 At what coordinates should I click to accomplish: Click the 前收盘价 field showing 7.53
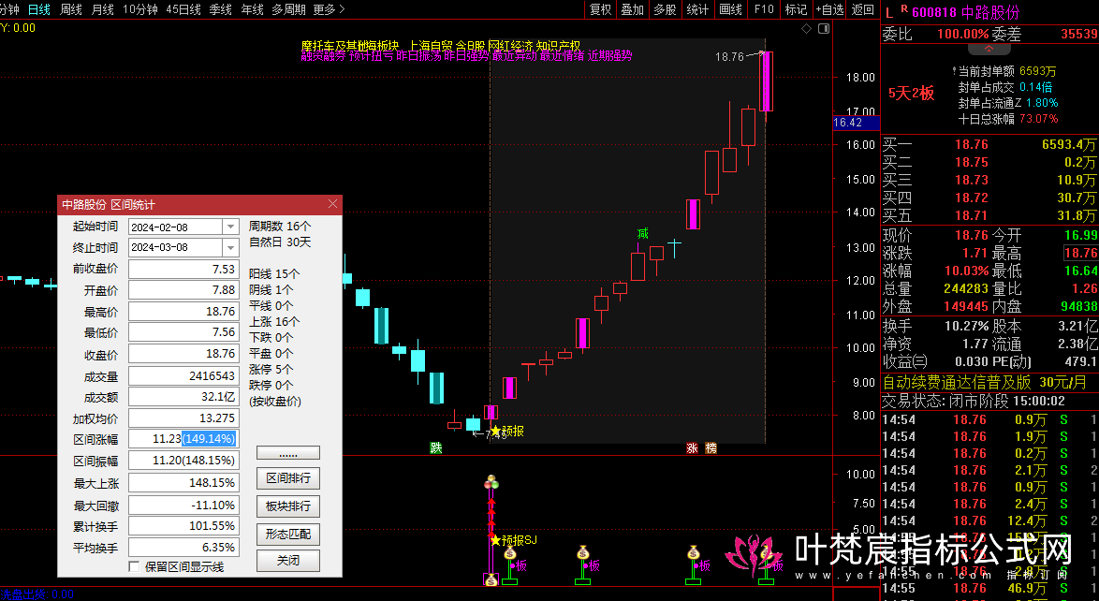click(x=183, y=270)
